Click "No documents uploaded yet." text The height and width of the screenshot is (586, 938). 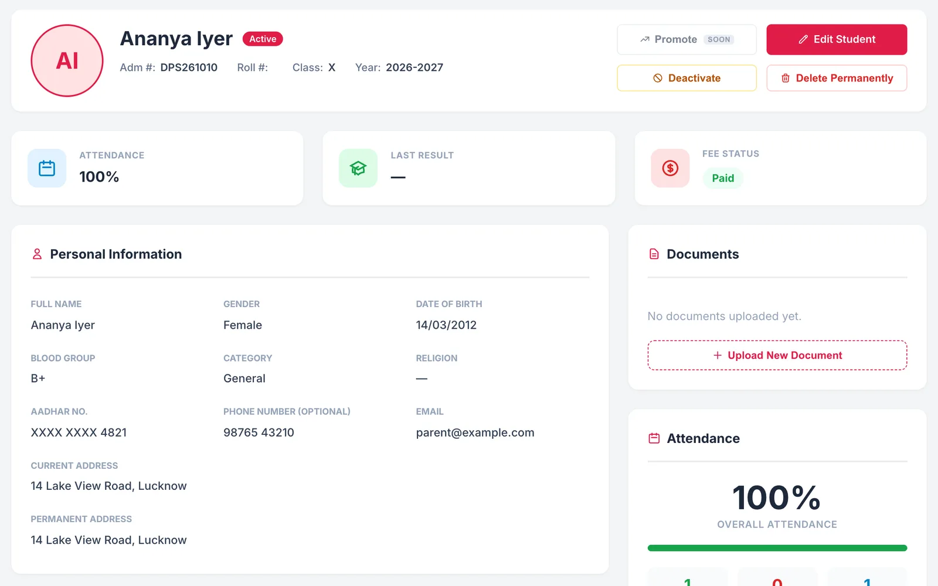[x=724, y=316]
